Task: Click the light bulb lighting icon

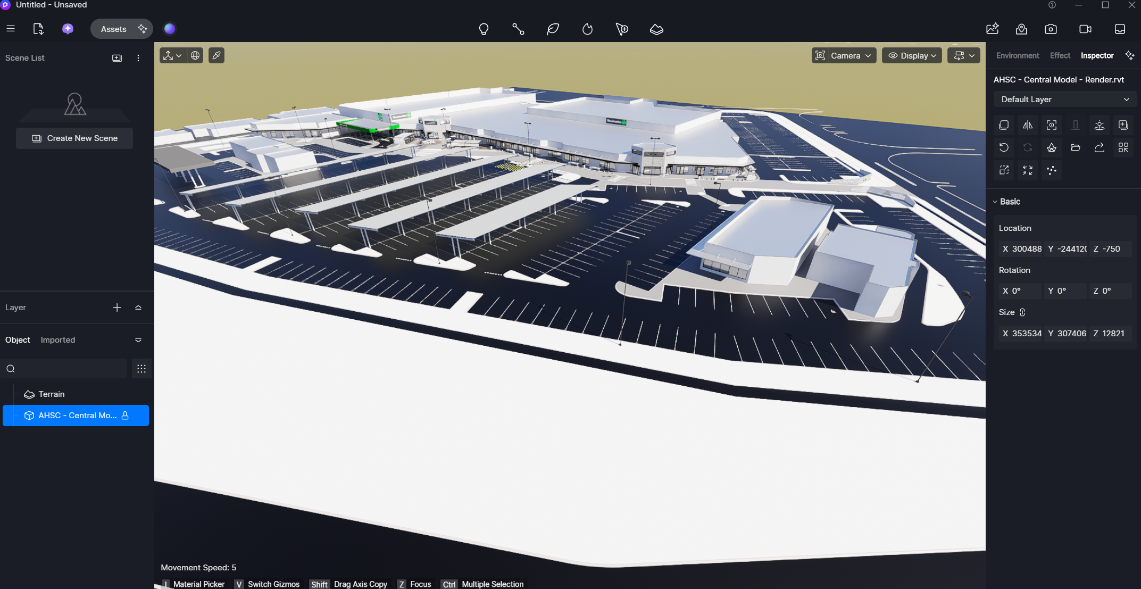Action: [484, 29]
